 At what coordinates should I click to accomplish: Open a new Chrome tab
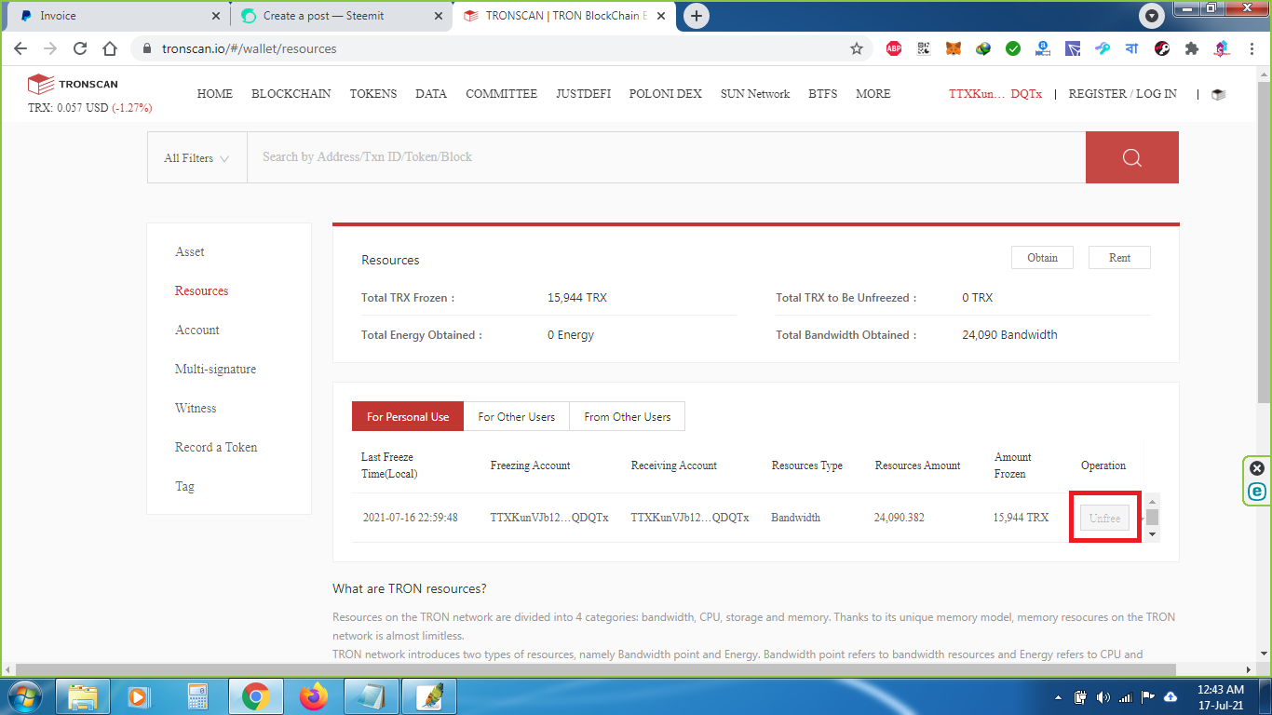(x=697, y=16)
